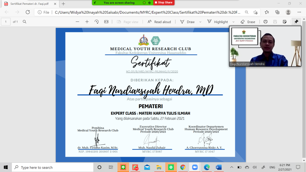306x172 pixels.
Task: Click the address bar file path
Action: tap(148, 12)
